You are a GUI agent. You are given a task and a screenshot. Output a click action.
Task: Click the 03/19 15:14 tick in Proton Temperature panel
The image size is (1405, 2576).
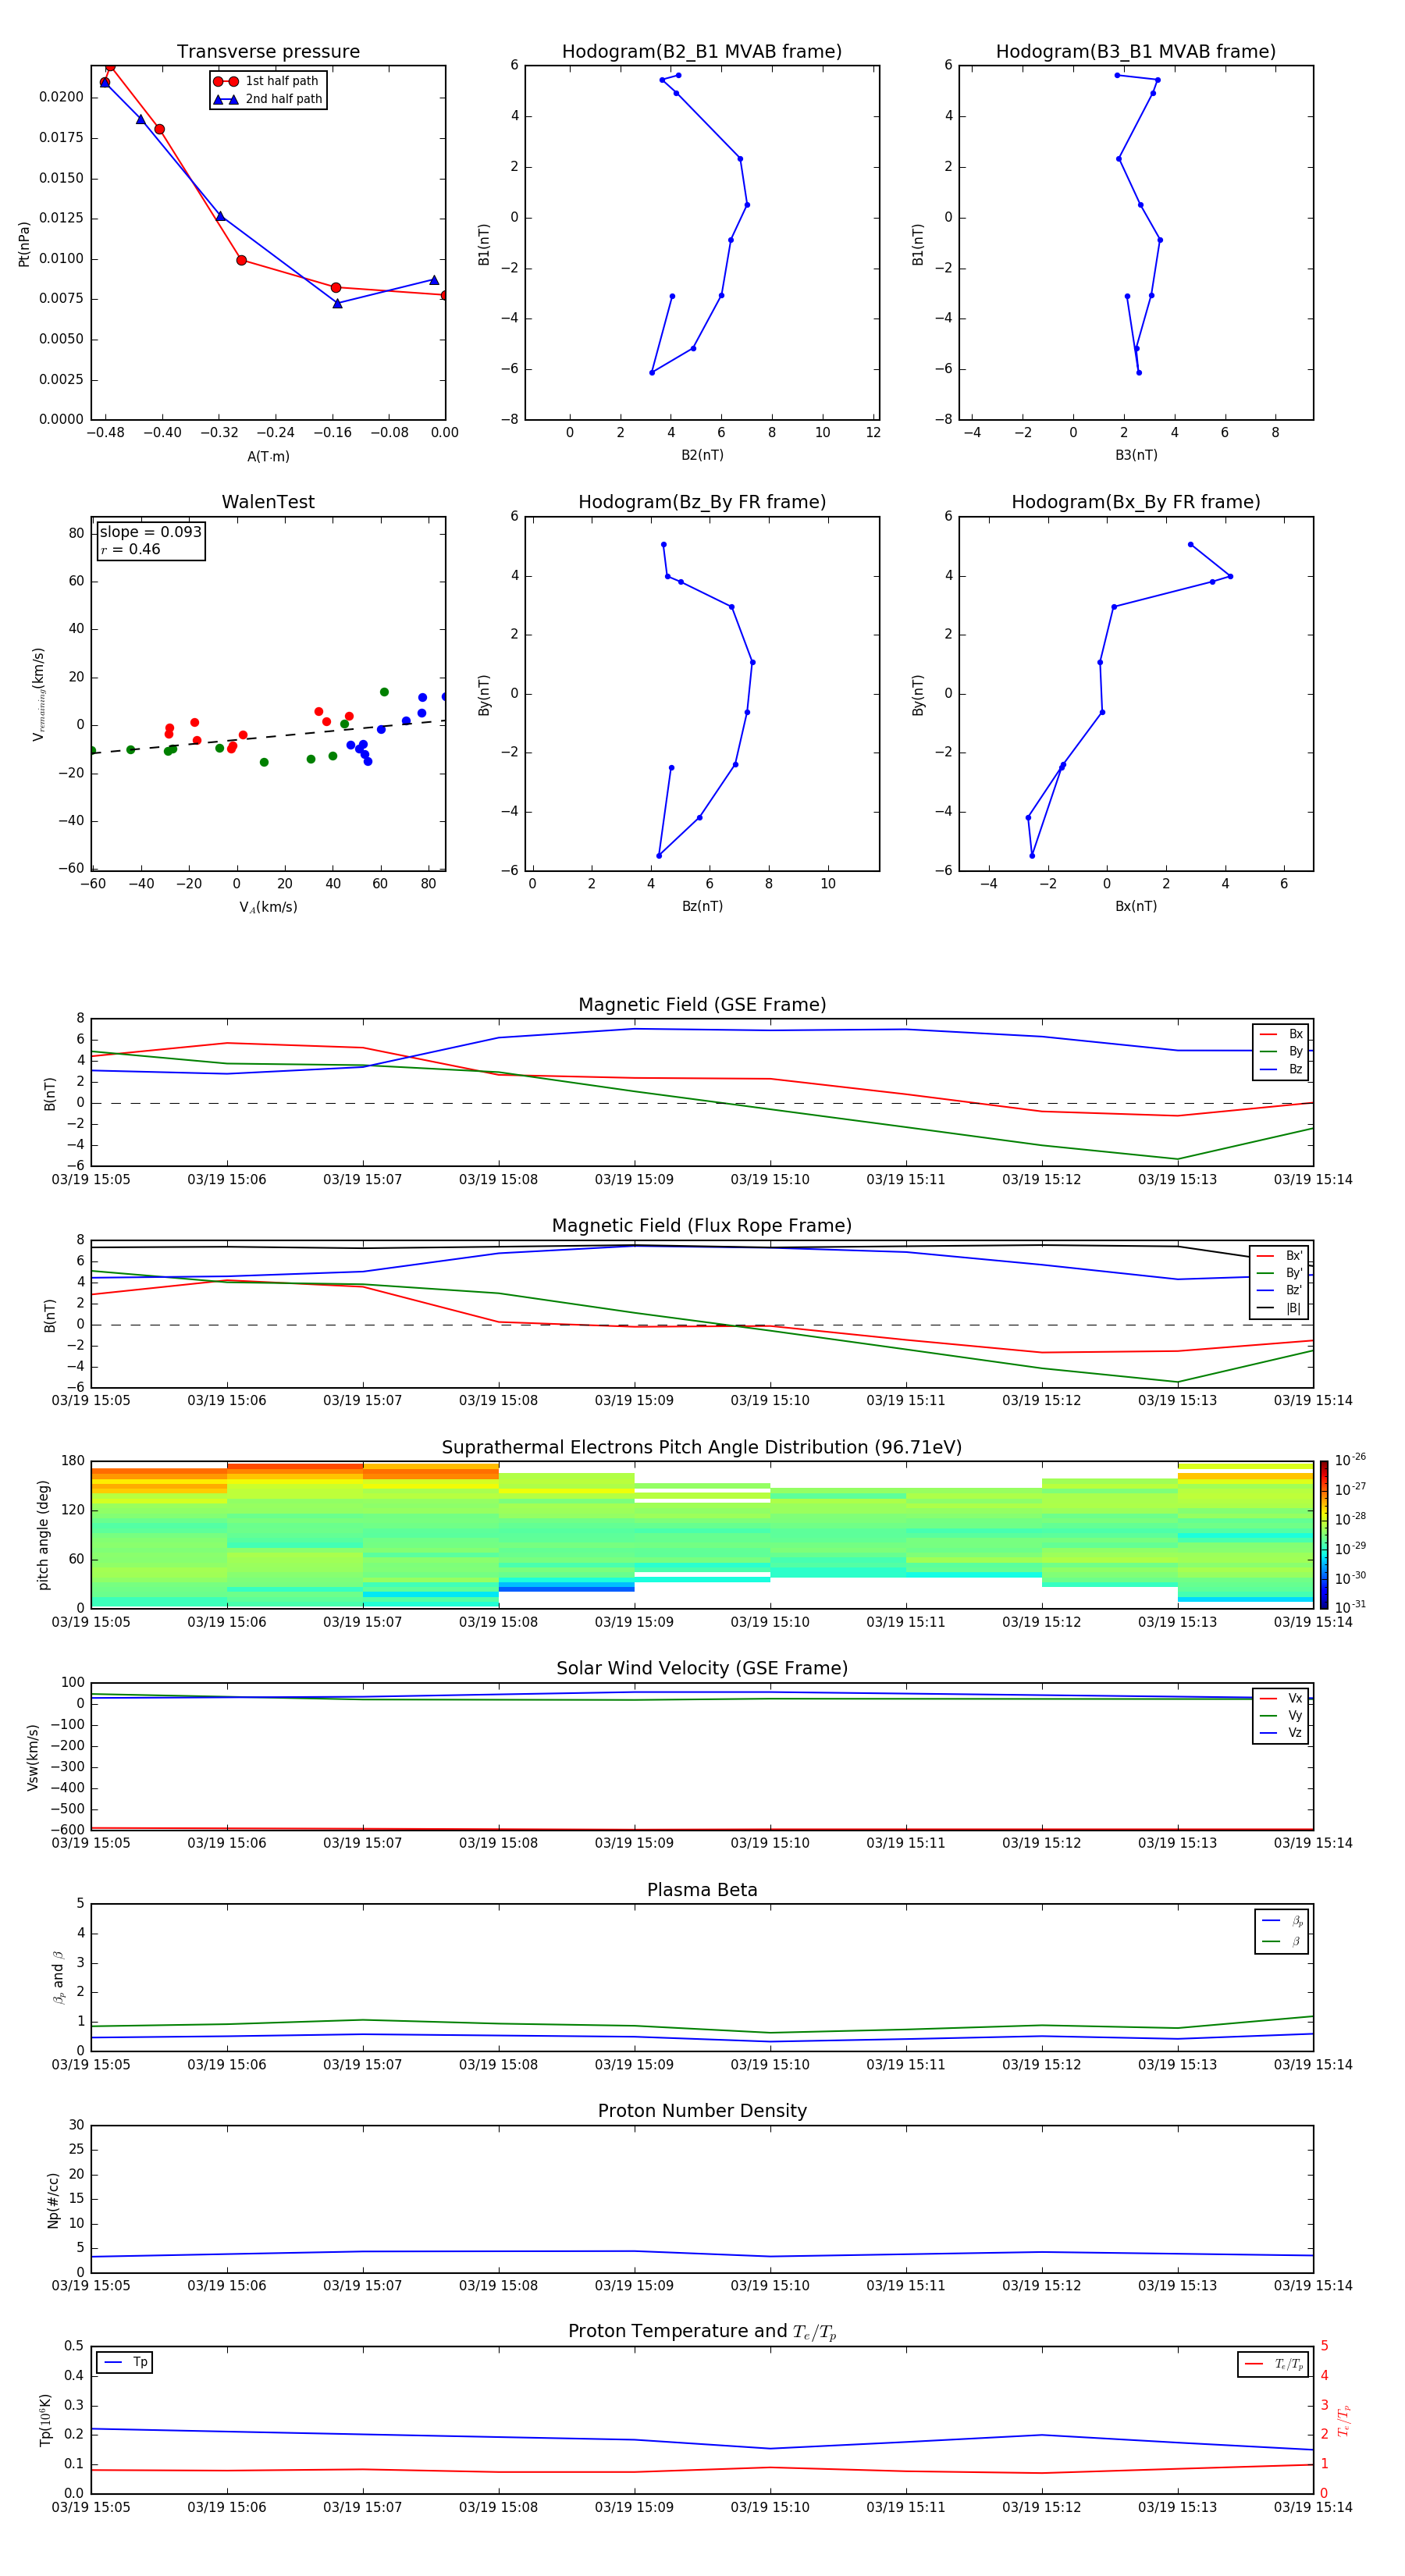[1312, 2507]
